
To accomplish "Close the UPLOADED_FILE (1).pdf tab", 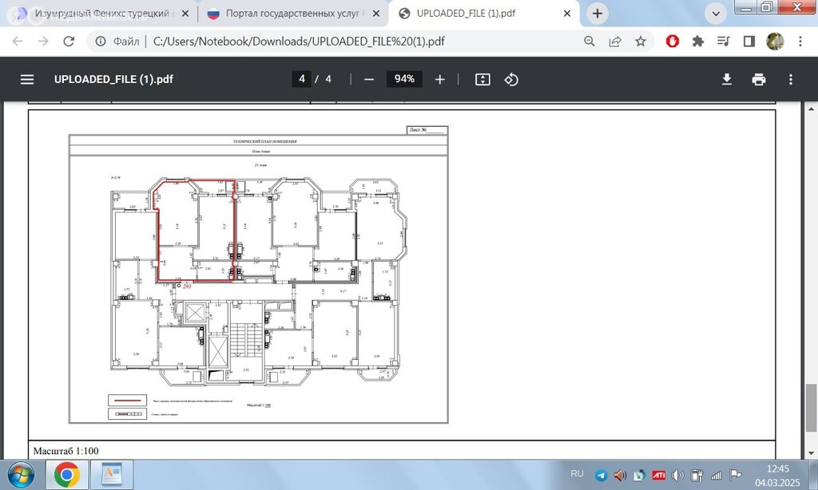I will pyautogui.click(x=567, y=14).
